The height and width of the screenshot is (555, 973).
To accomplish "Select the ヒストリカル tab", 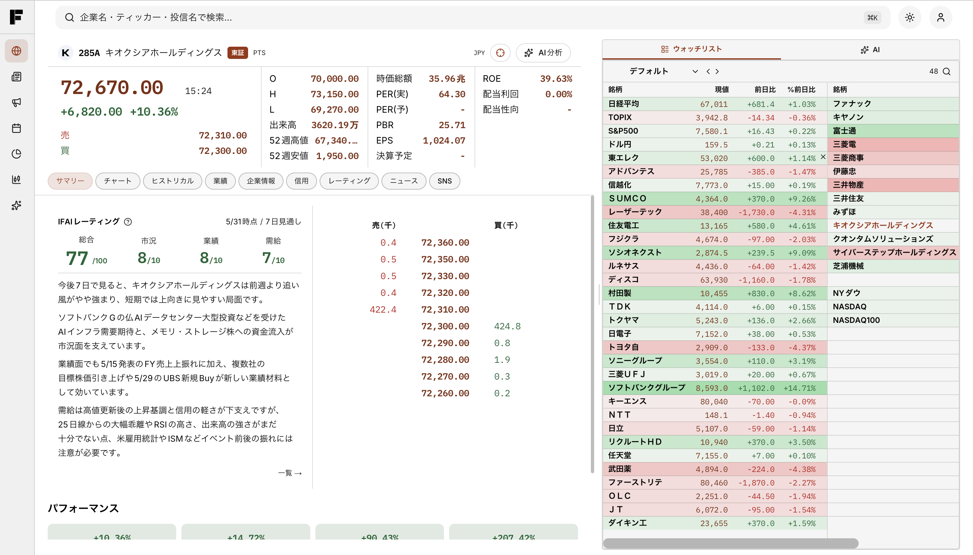I will point(172,181).
